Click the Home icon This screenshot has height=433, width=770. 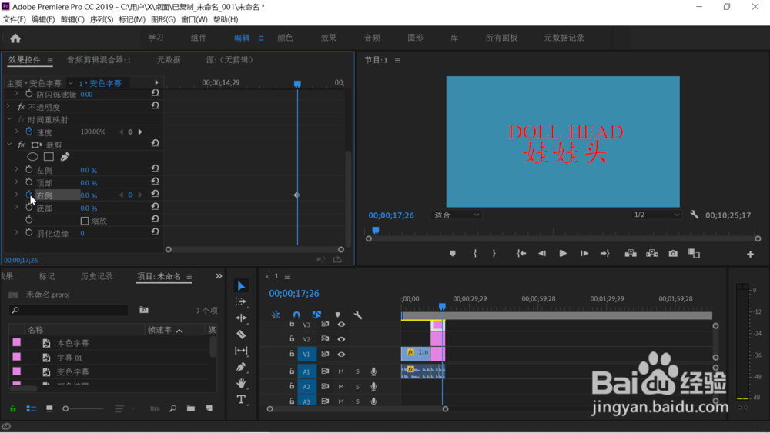pyautogui.click(x=15, y=38)
